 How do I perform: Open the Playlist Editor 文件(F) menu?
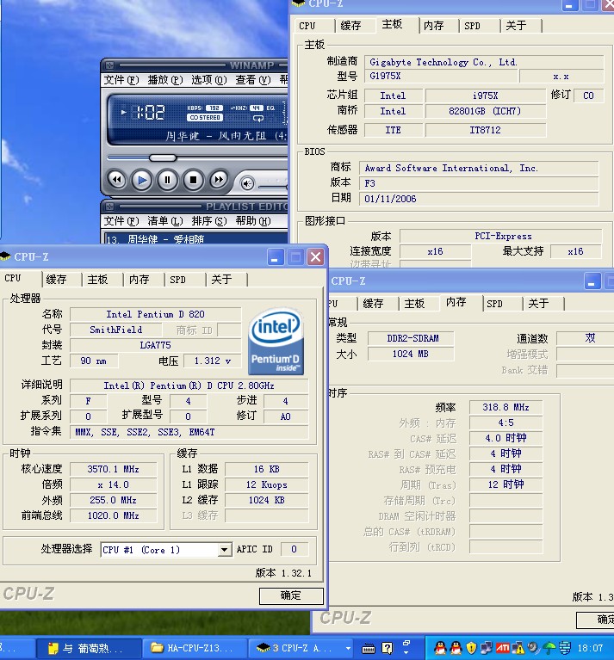121,221
